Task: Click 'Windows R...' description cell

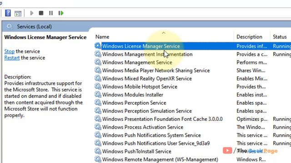Action: (x=251, y=159)
